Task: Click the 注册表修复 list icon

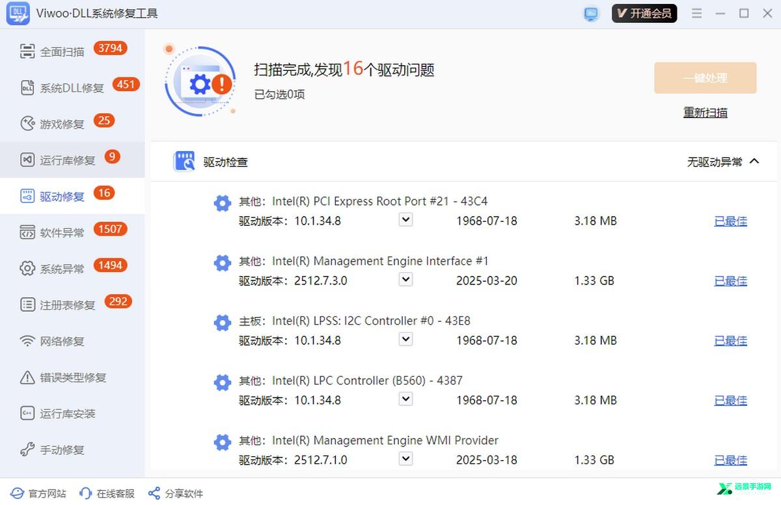Action: 27,305
